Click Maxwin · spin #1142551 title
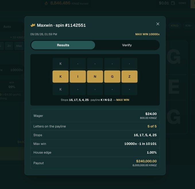 (61, 25)
